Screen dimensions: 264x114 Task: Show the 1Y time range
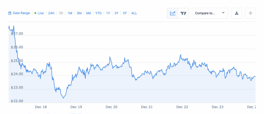(x=108, y=13)
